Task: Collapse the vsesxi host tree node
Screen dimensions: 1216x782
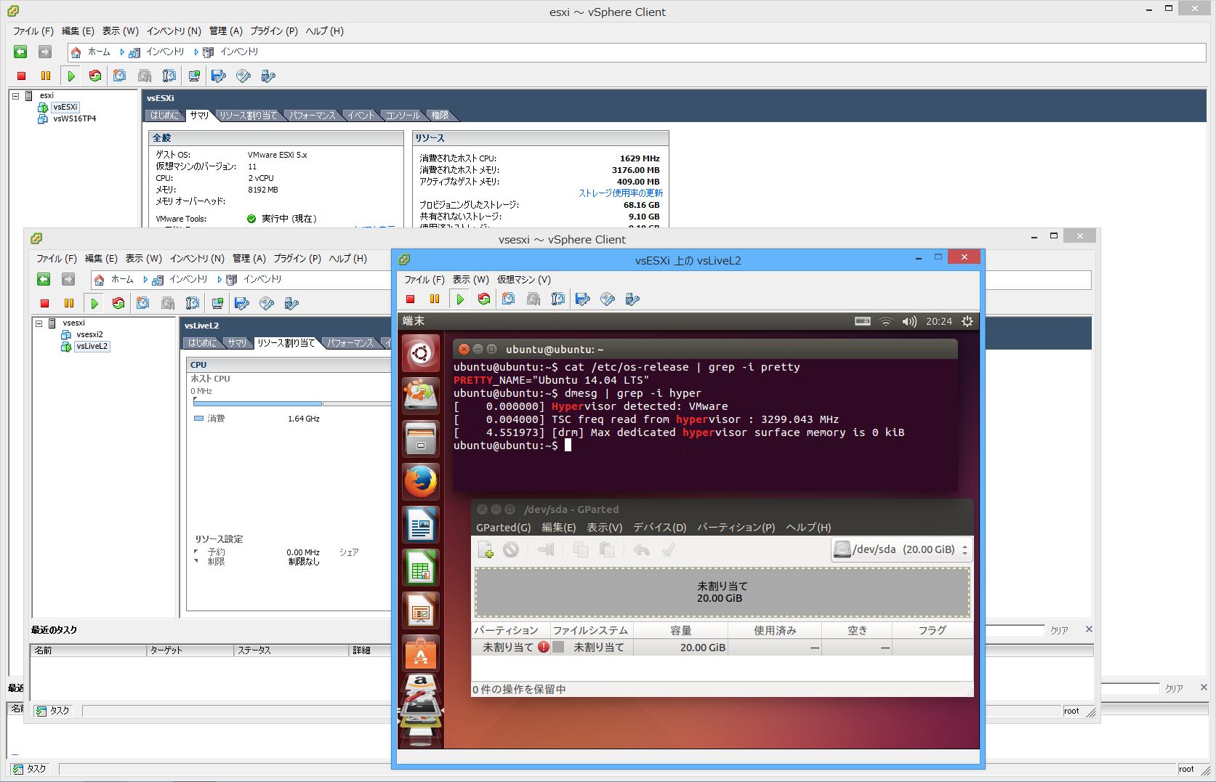Action: point(39,323)
